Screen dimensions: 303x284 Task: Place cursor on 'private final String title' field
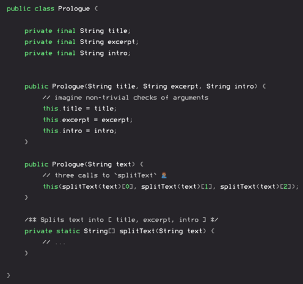pyautogui.click(x=78, y=31)
